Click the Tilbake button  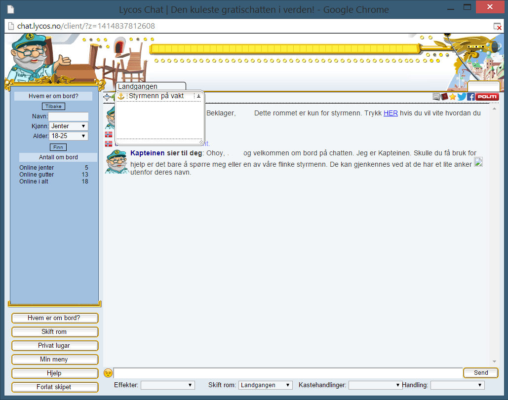(53, 107)
